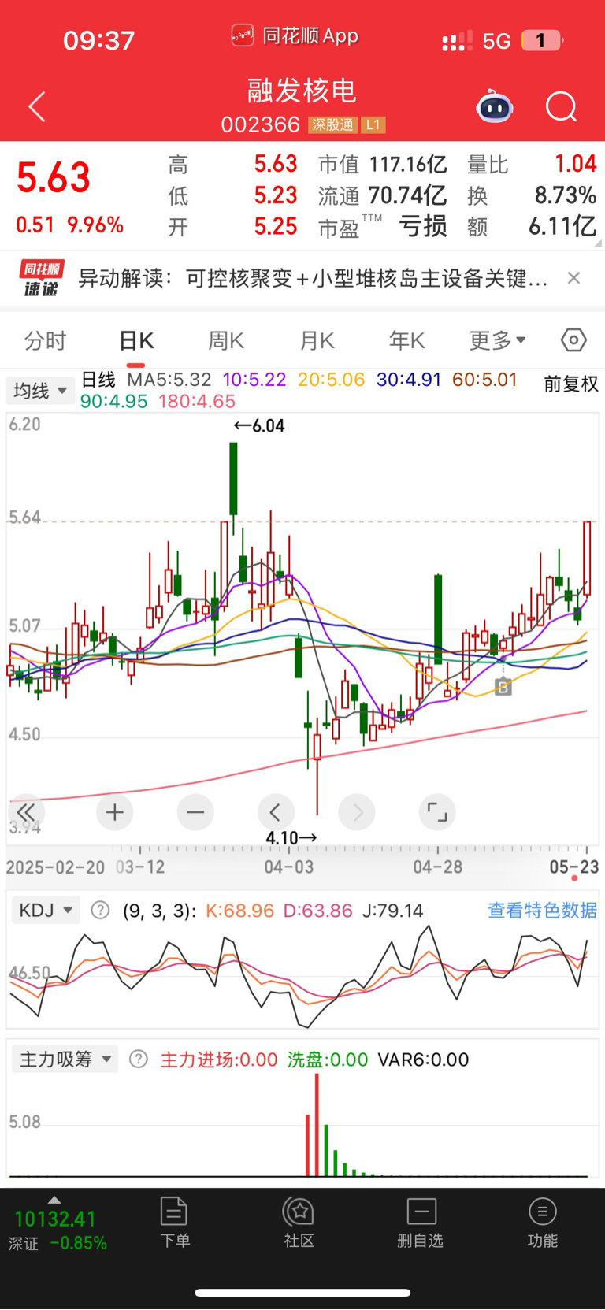The image size is (605, 1310).
Task: Toggle 前复权 adjustment mode
Action: (571, 384)
